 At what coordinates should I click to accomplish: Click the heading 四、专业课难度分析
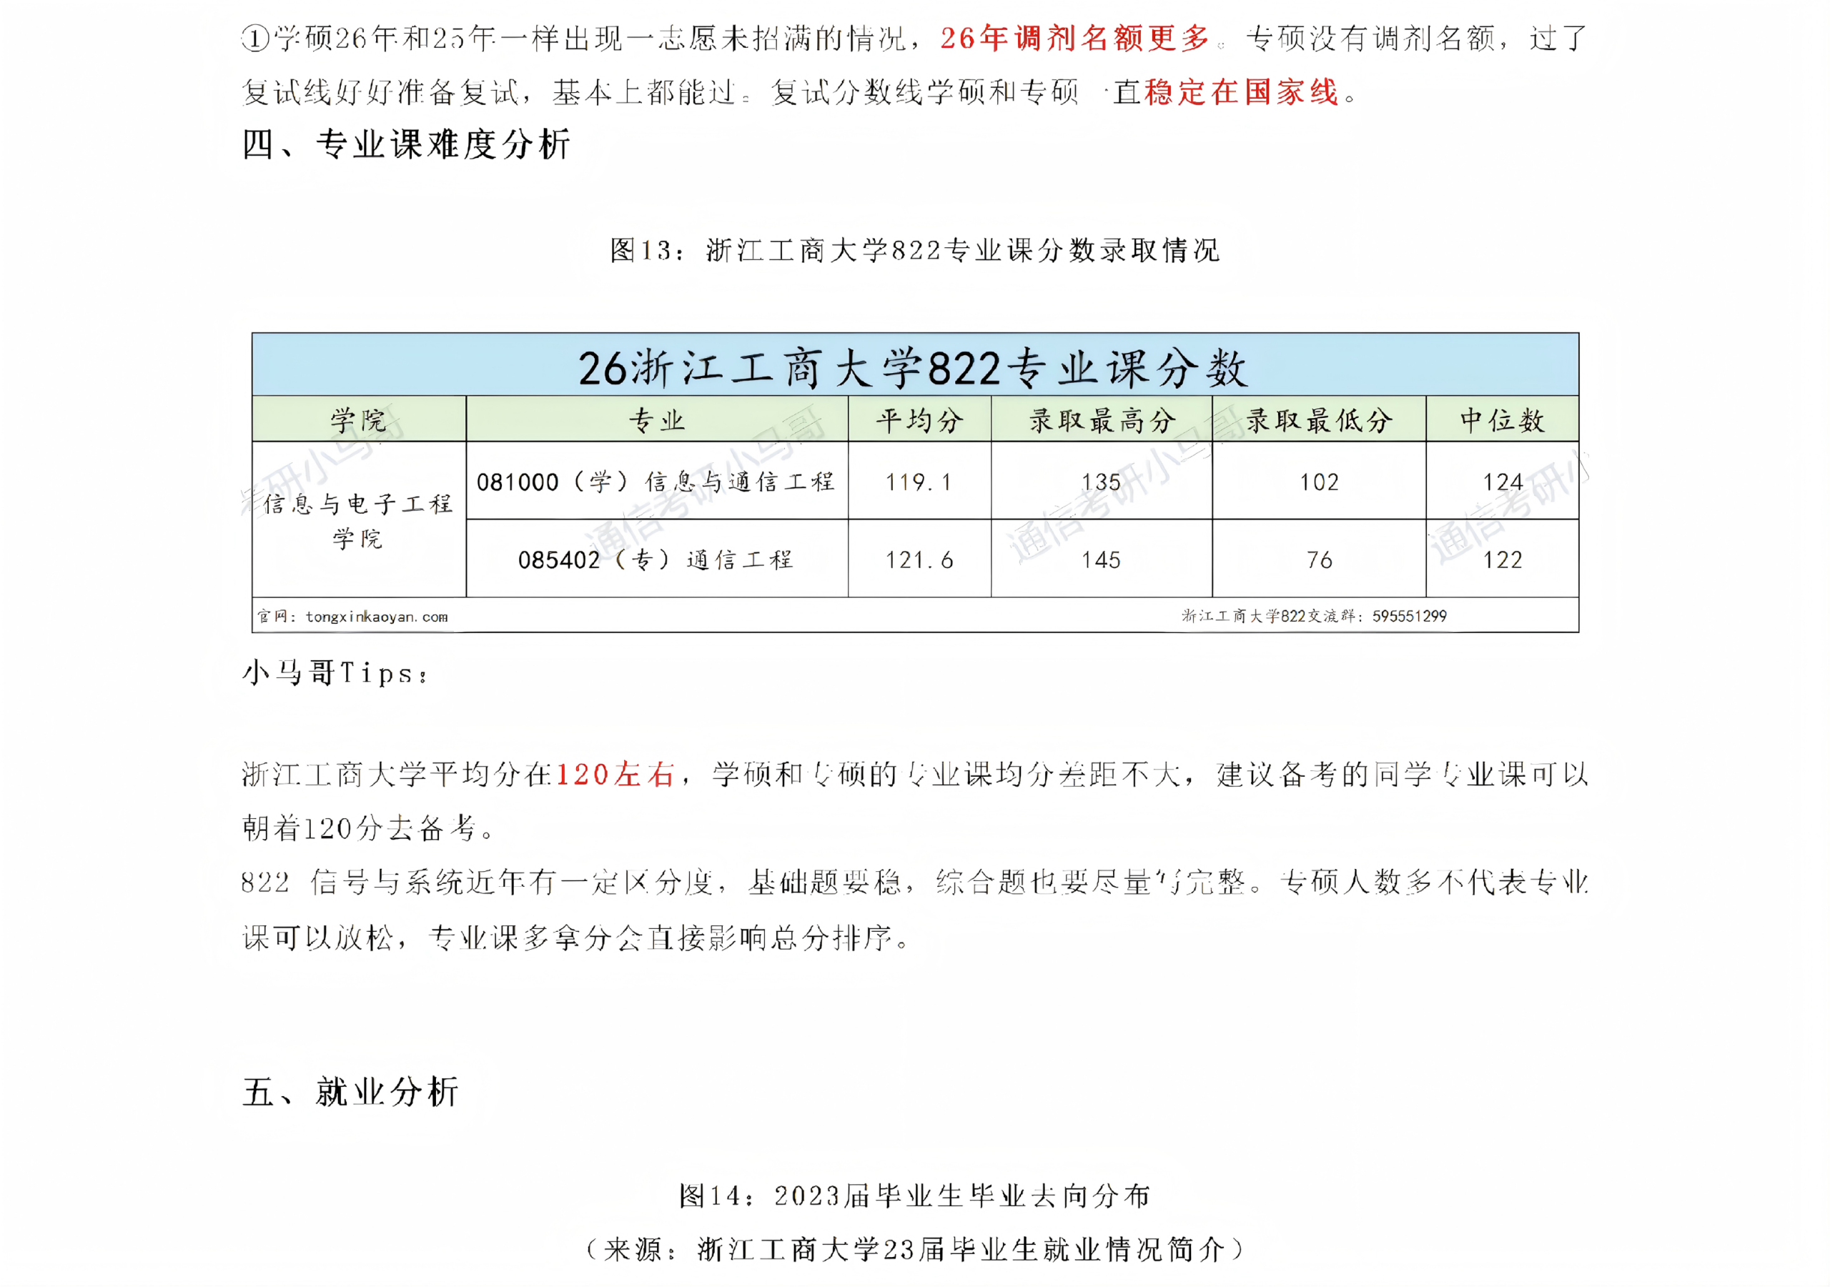(x=407, y=145)
